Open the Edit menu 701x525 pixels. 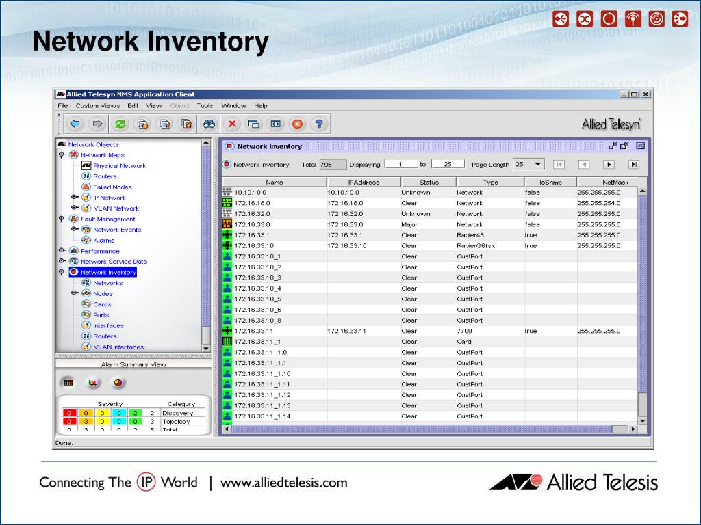[133, 106]
